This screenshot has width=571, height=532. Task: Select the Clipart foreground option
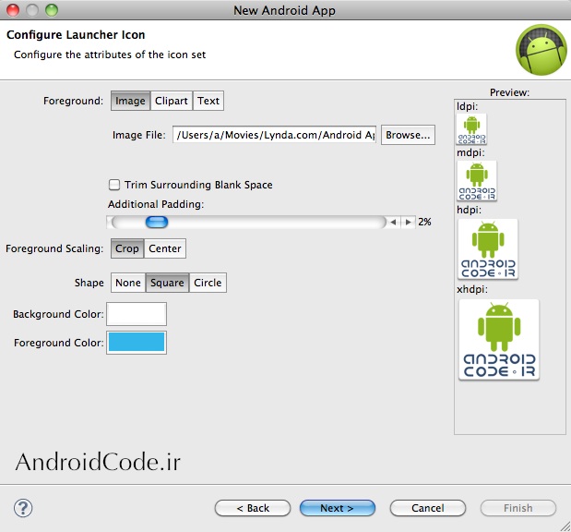172,101
